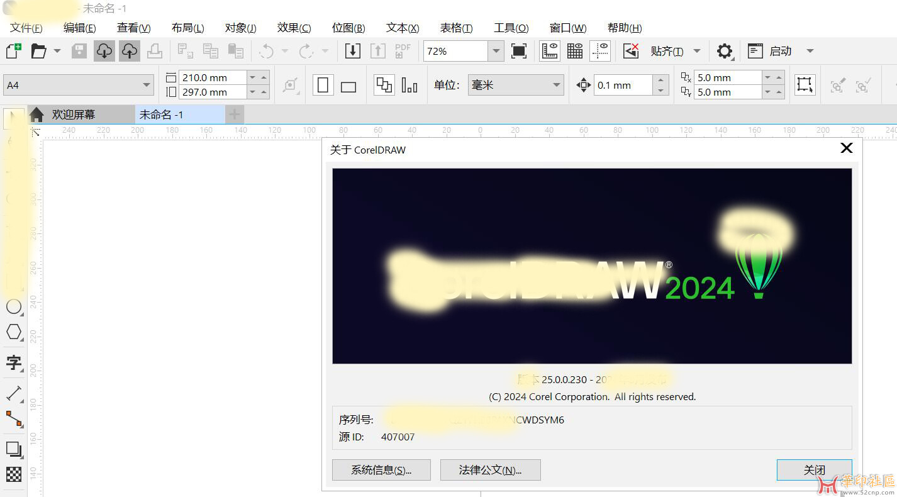Image resolution: width=897 pixels, height=497 pixels.
Task: Click the Export icon
Action: point(377,51)
